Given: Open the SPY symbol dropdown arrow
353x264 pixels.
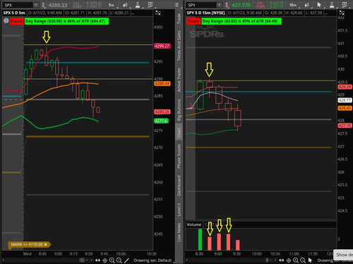Looking at the screenshot, I should point(219,5).
